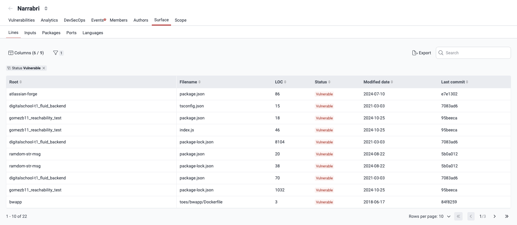
Task: Click the commit hash 84f8259
Action: [449, 202]
